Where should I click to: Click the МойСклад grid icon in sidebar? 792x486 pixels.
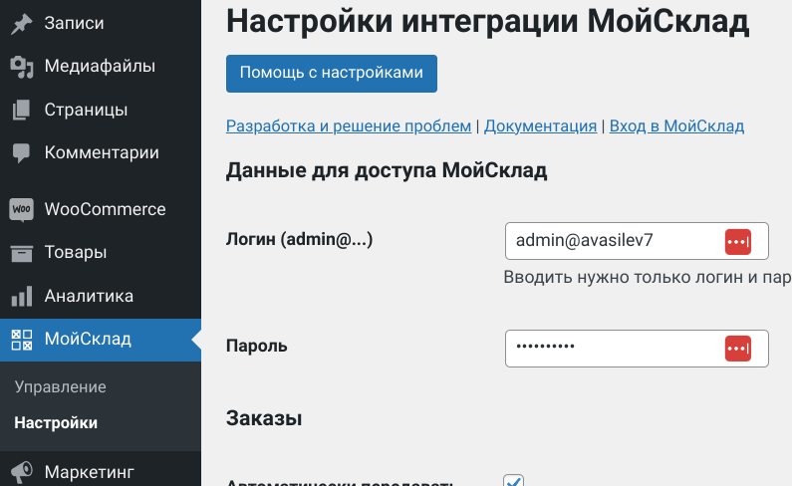coord(22,340)
